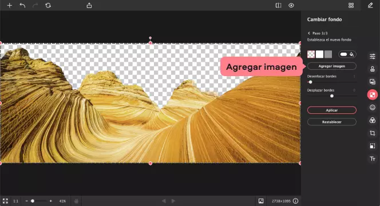380x206 pixels.
Task: Open the color effects circles tool
Action: click(x=373, y=120)
